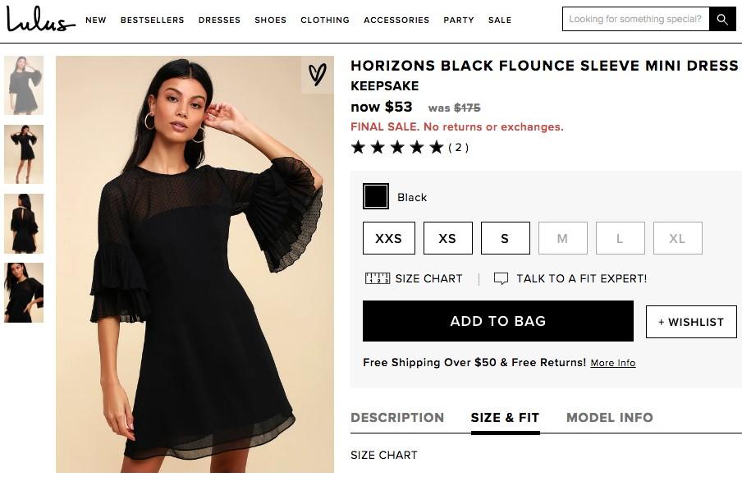Browse the SALE section
Image resolution: width=742 pixels, height=477 pixels.
coord(500,20)
